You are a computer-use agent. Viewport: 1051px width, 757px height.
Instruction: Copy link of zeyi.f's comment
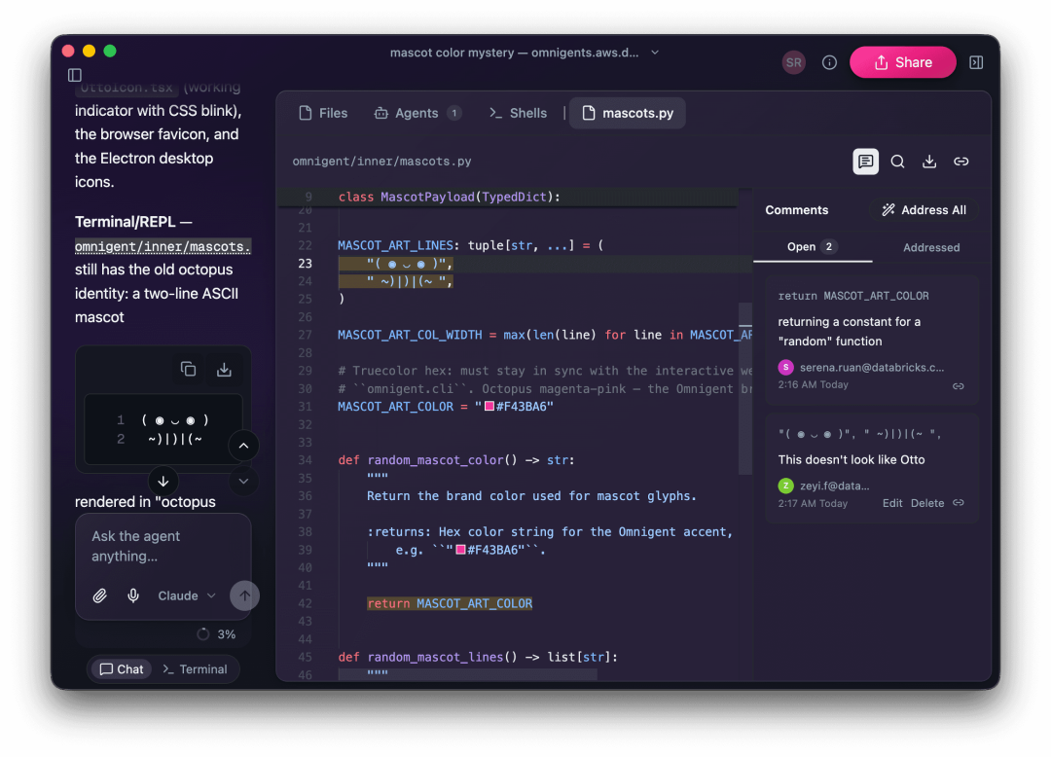(959, 502)
